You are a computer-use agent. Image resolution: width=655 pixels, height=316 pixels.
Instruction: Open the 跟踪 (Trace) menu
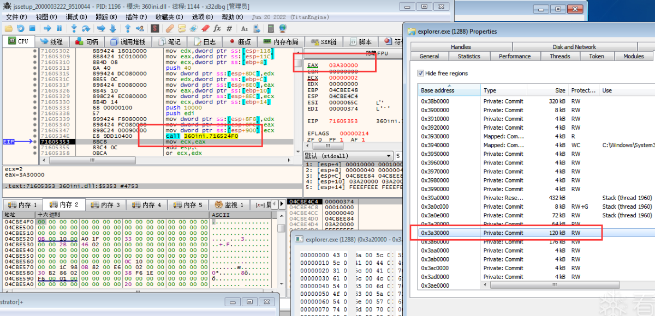(105, 17)
